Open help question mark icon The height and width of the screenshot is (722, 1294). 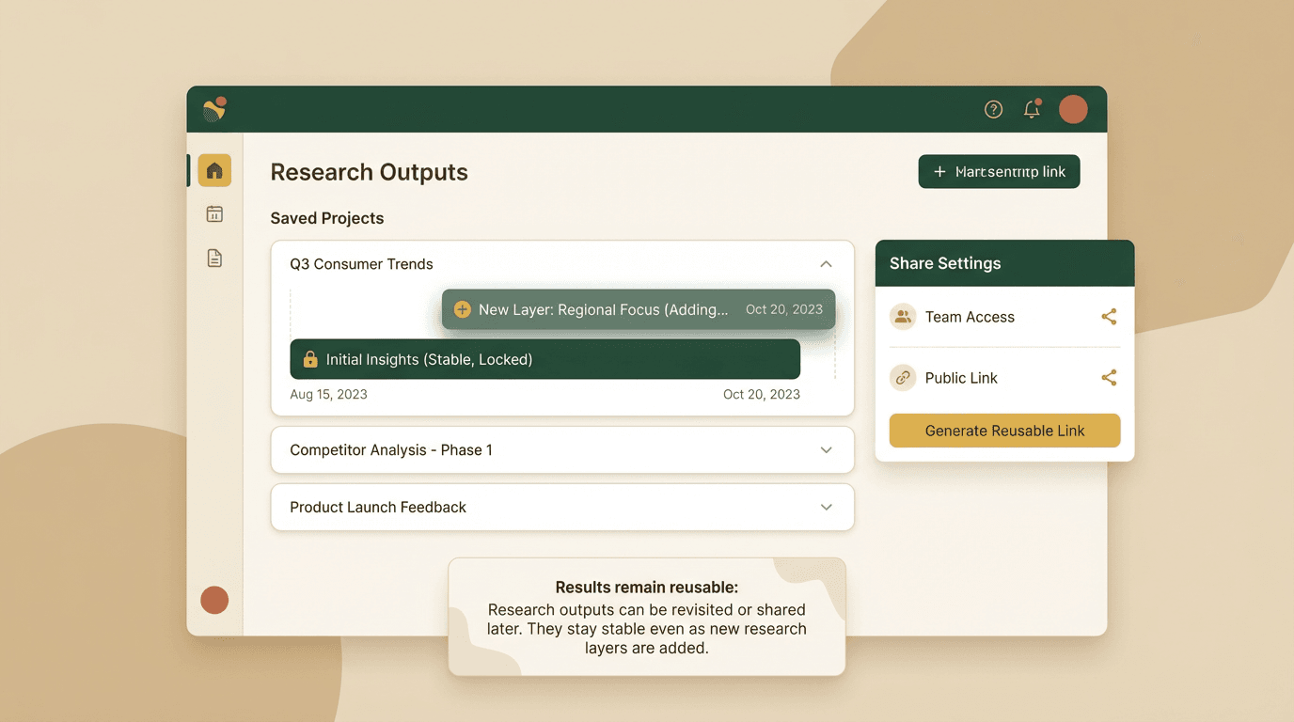[x=993, y=109]
